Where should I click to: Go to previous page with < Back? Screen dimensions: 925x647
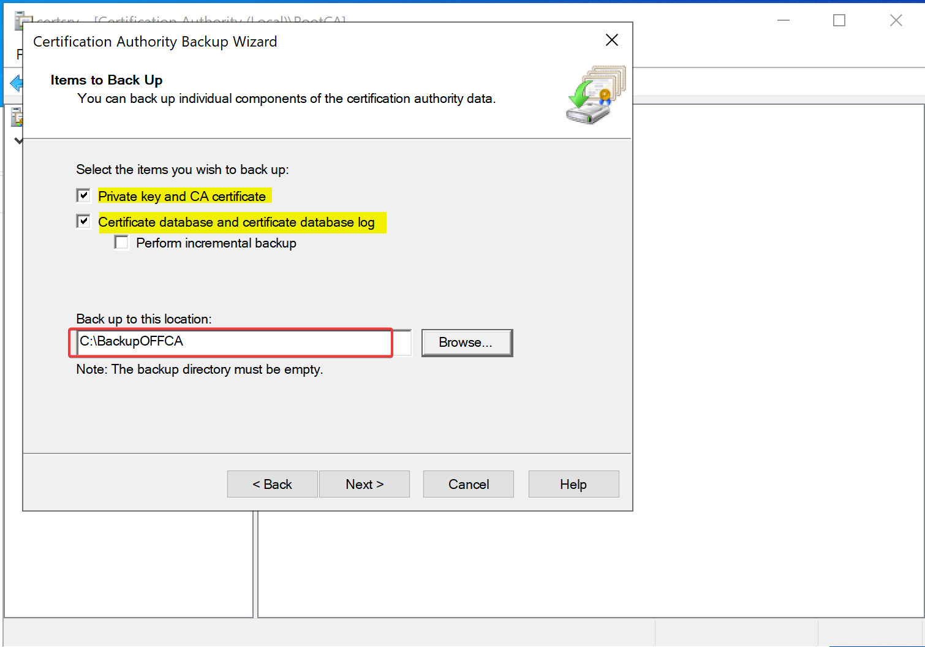272,484
